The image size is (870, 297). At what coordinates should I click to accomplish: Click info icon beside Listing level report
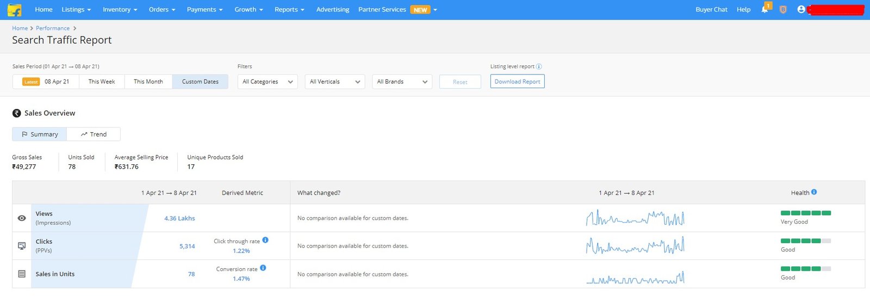pos(539,66)
